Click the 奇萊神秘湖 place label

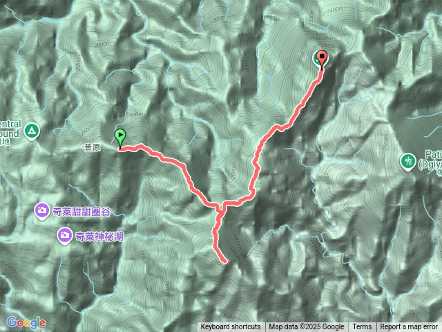tap(99, 237)
